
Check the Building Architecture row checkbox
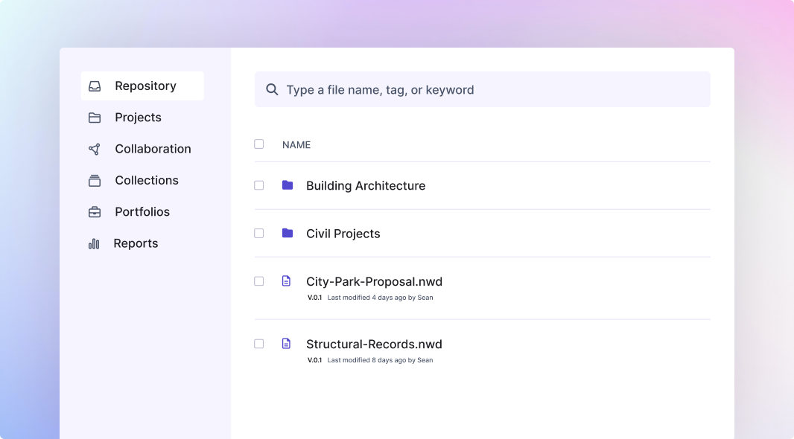click(259, 185)
